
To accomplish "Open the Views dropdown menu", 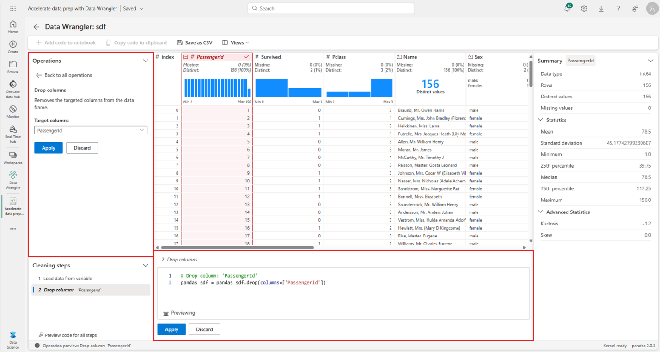I will click(x=236, y=42).
